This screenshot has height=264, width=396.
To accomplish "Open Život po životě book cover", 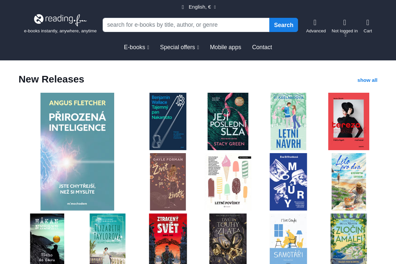I will 168,182.
